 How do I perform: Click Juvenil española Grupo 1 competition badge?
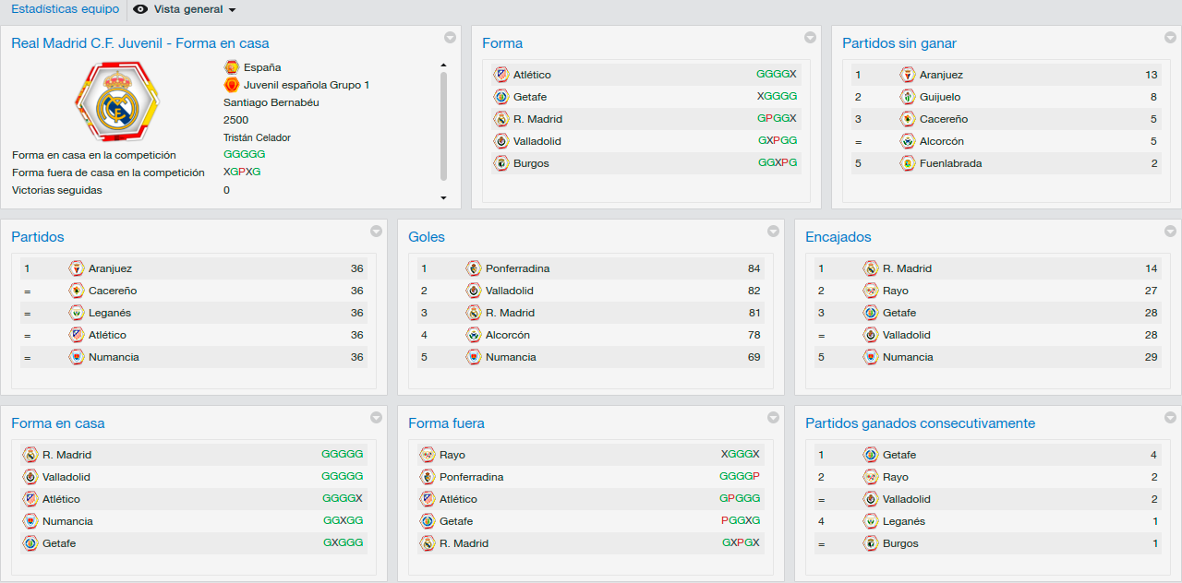pos(232,85)
